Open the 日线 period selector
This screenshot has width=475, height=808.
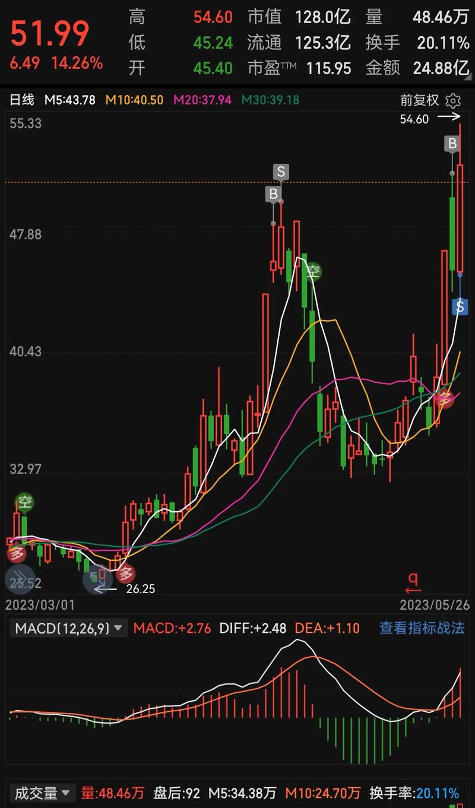coord(22,100)
